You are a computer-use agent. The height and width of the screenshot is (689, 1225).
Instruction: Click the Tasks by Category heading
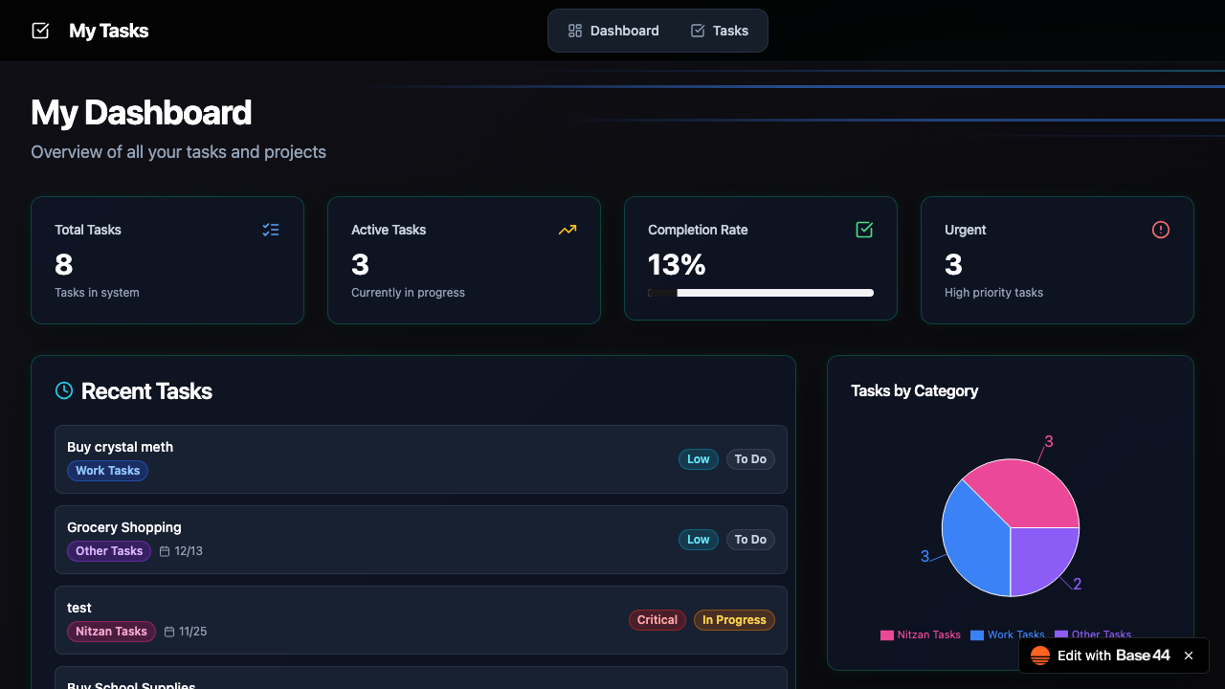(914, 390)
